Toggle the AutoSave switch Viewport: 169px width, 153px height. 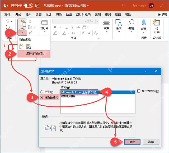click(x=28, y=5)
